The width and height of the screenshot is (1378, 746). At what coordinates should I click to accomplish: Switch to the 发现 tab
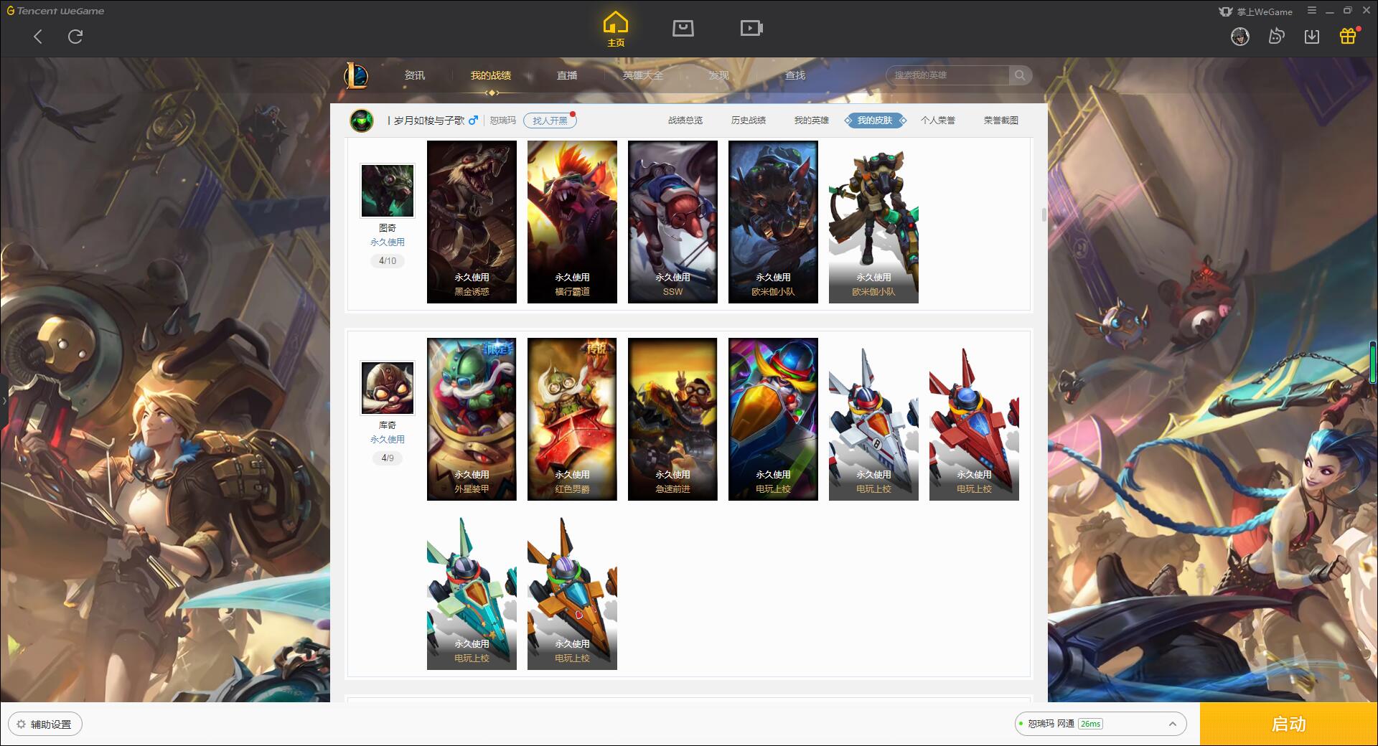718,75
